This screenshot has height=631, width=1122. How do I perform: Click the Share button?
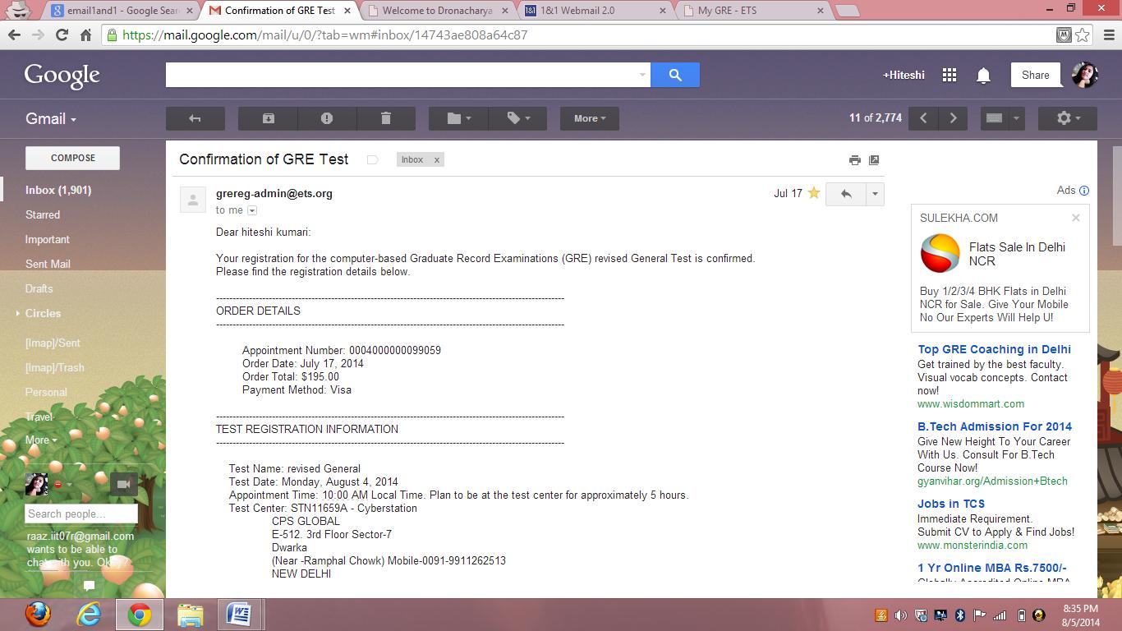1035,75
